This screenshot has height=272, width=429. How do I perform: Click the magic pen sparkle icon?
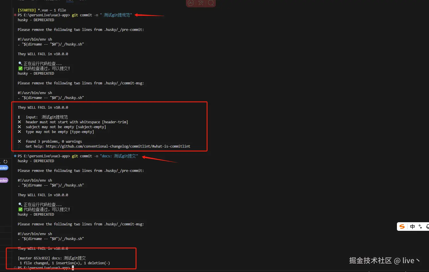coord(201,3)
